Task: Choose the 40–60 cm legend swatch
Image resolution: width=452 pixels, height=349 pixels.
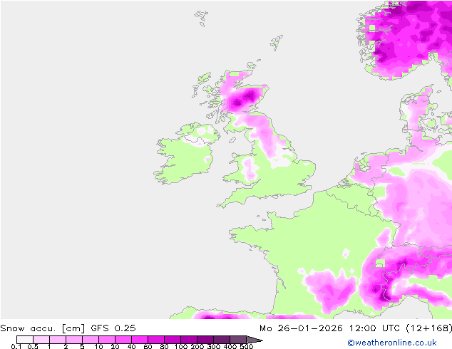Action: pyautogui.click(x=140, y=340)
